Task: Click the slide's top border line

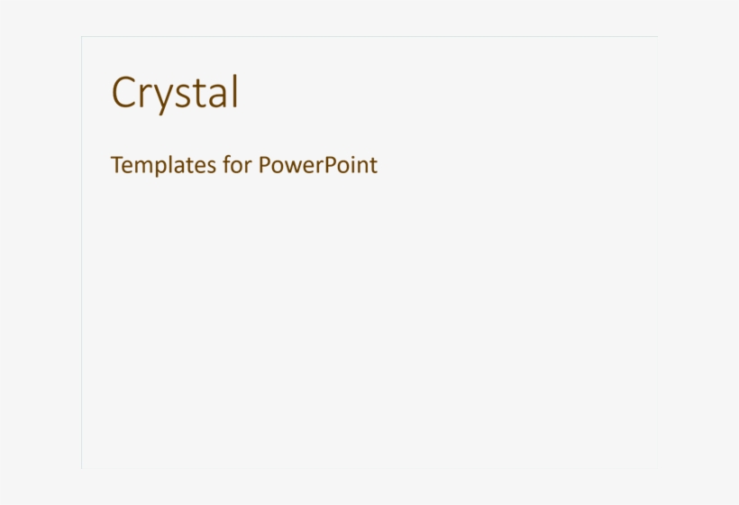Action: tap(369, 37)
